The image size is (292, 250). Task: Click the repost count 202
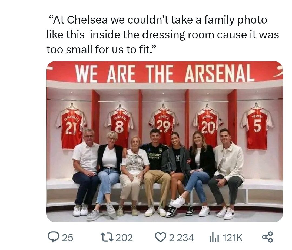point(124,238)
